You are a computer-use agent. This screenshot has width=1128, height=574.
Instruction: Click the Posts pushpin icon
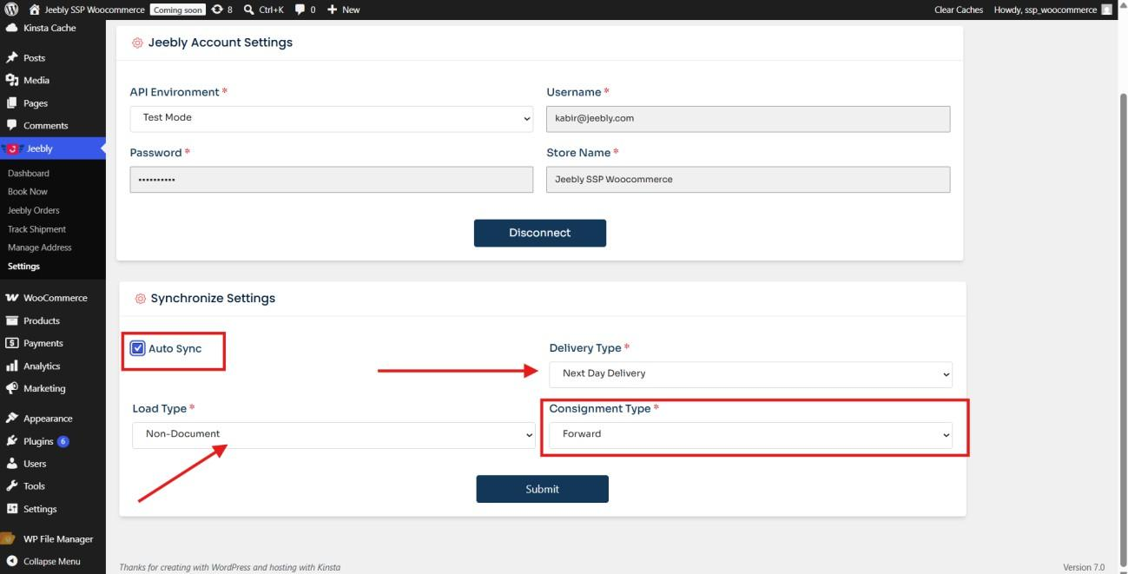click(12, 58)
